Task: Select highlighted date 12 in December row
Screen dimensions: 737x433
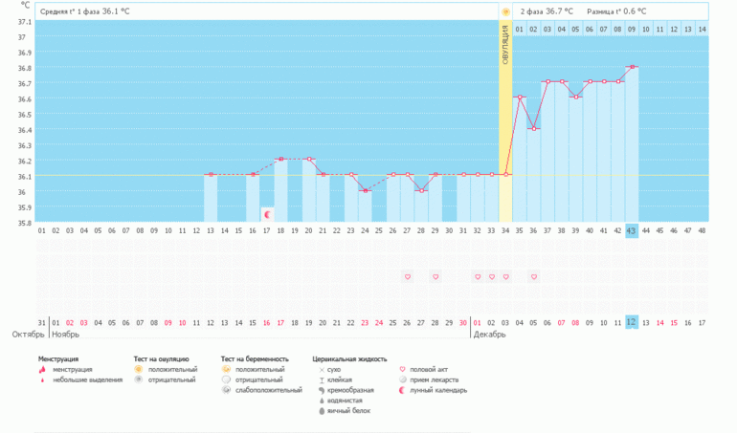Action: [x=632, y=322]
